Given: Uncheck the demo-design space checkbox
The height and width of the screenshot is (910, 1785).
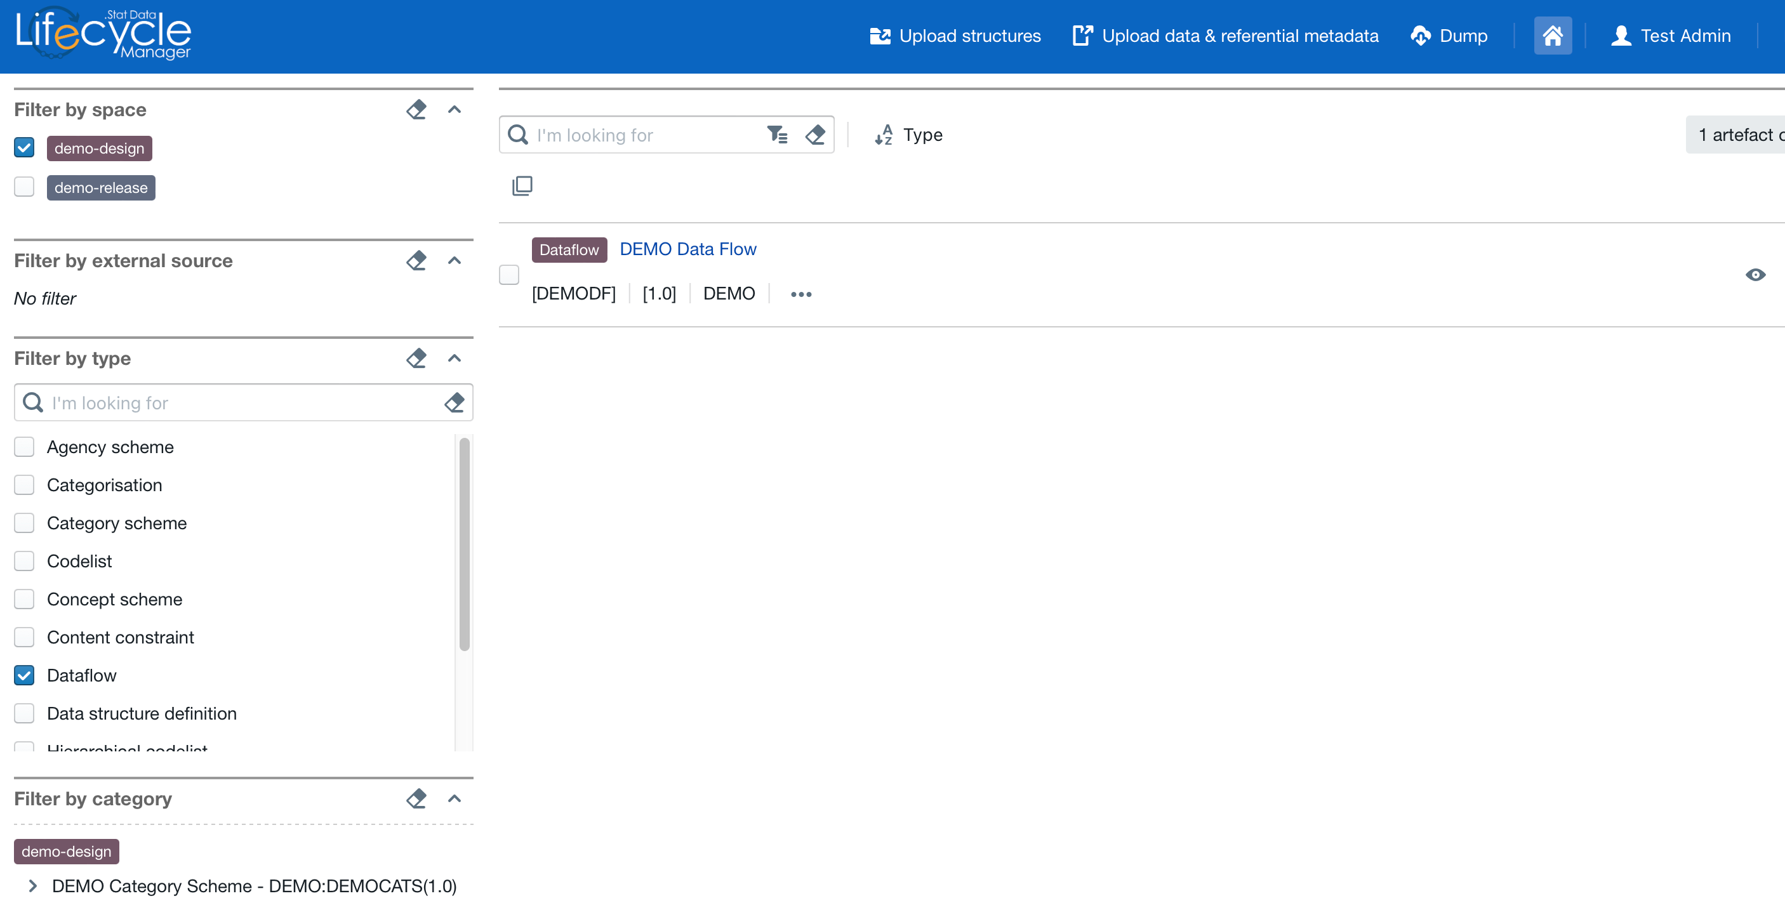Looking at the screenshot, I should 24,147.
